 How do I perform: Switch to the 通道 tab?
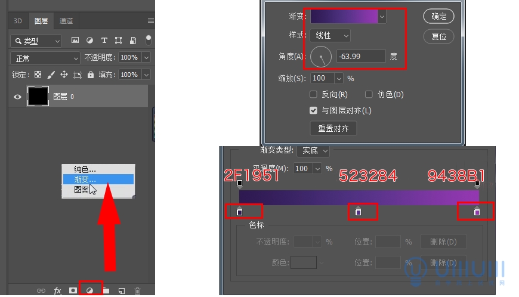[x=66, y=21]
